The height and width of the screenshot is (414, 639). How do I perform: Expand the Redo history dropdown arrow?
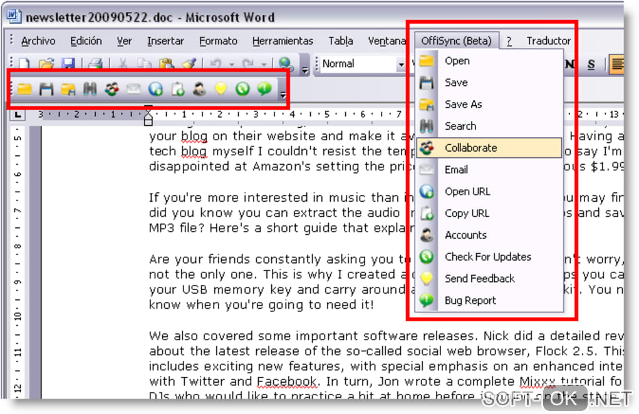point(264,65)
